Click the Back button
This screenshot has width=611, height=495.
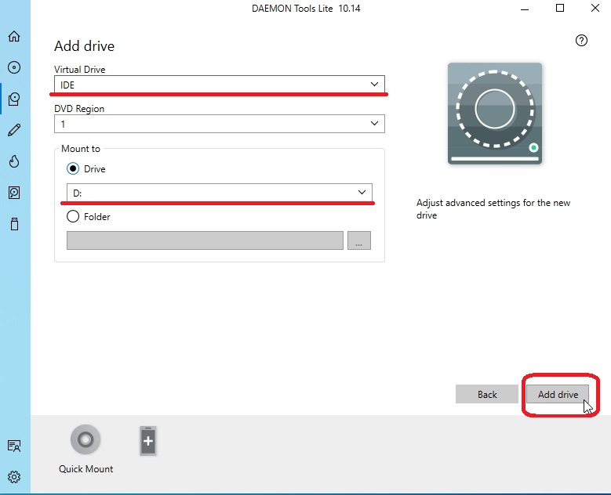pyautogui.click(x=487, y=394)
